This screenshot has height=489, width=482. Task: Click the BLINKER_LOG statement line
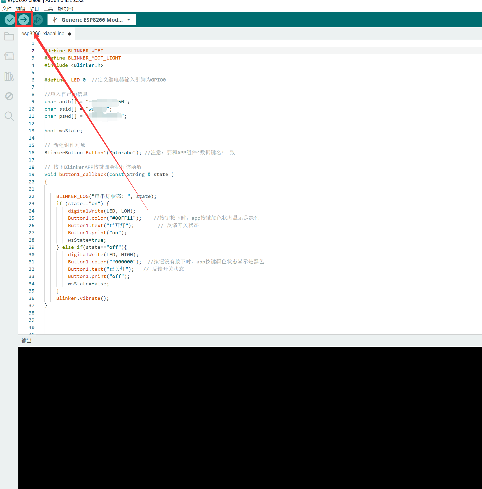point(106,196)
